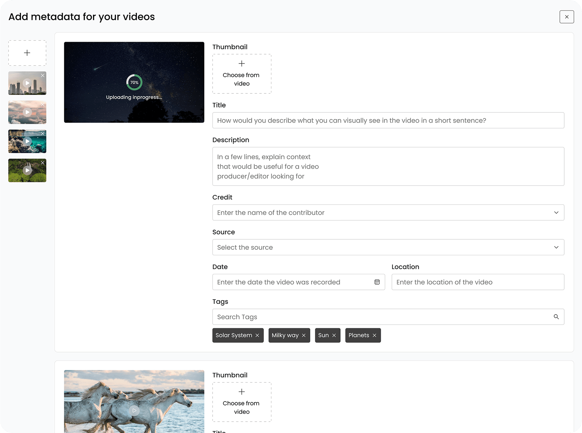Remove the city skyline video from the queue
This screenshot has height=433, width=582.
tap(43, 75)
